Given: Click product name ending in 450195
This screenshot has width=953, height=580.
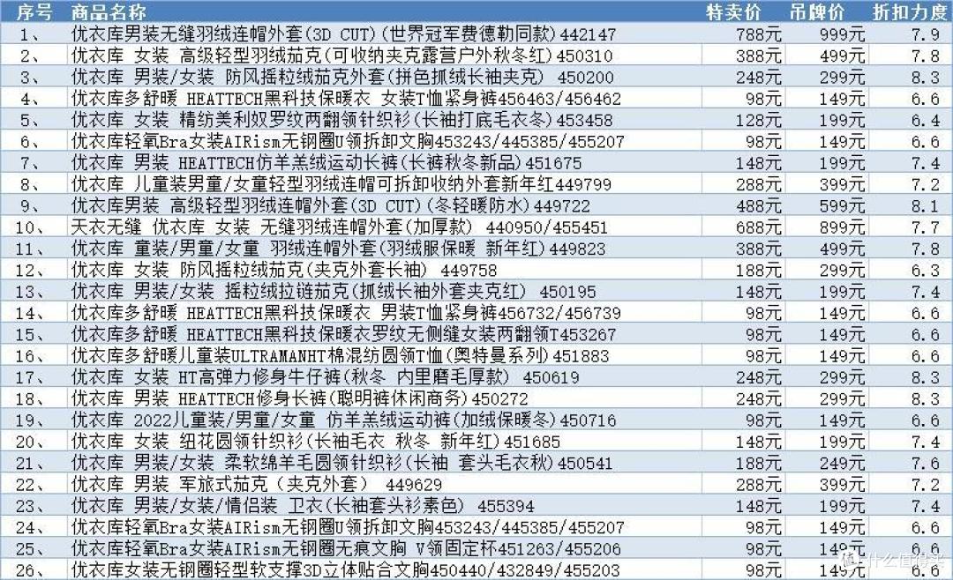Looking at the screenshot, I should (334, 292).
